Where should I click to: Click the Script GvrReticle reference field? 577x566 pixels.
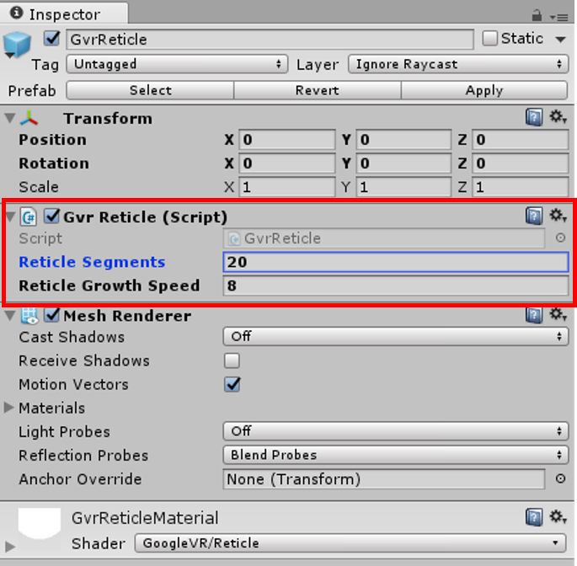tap(384, 238)
